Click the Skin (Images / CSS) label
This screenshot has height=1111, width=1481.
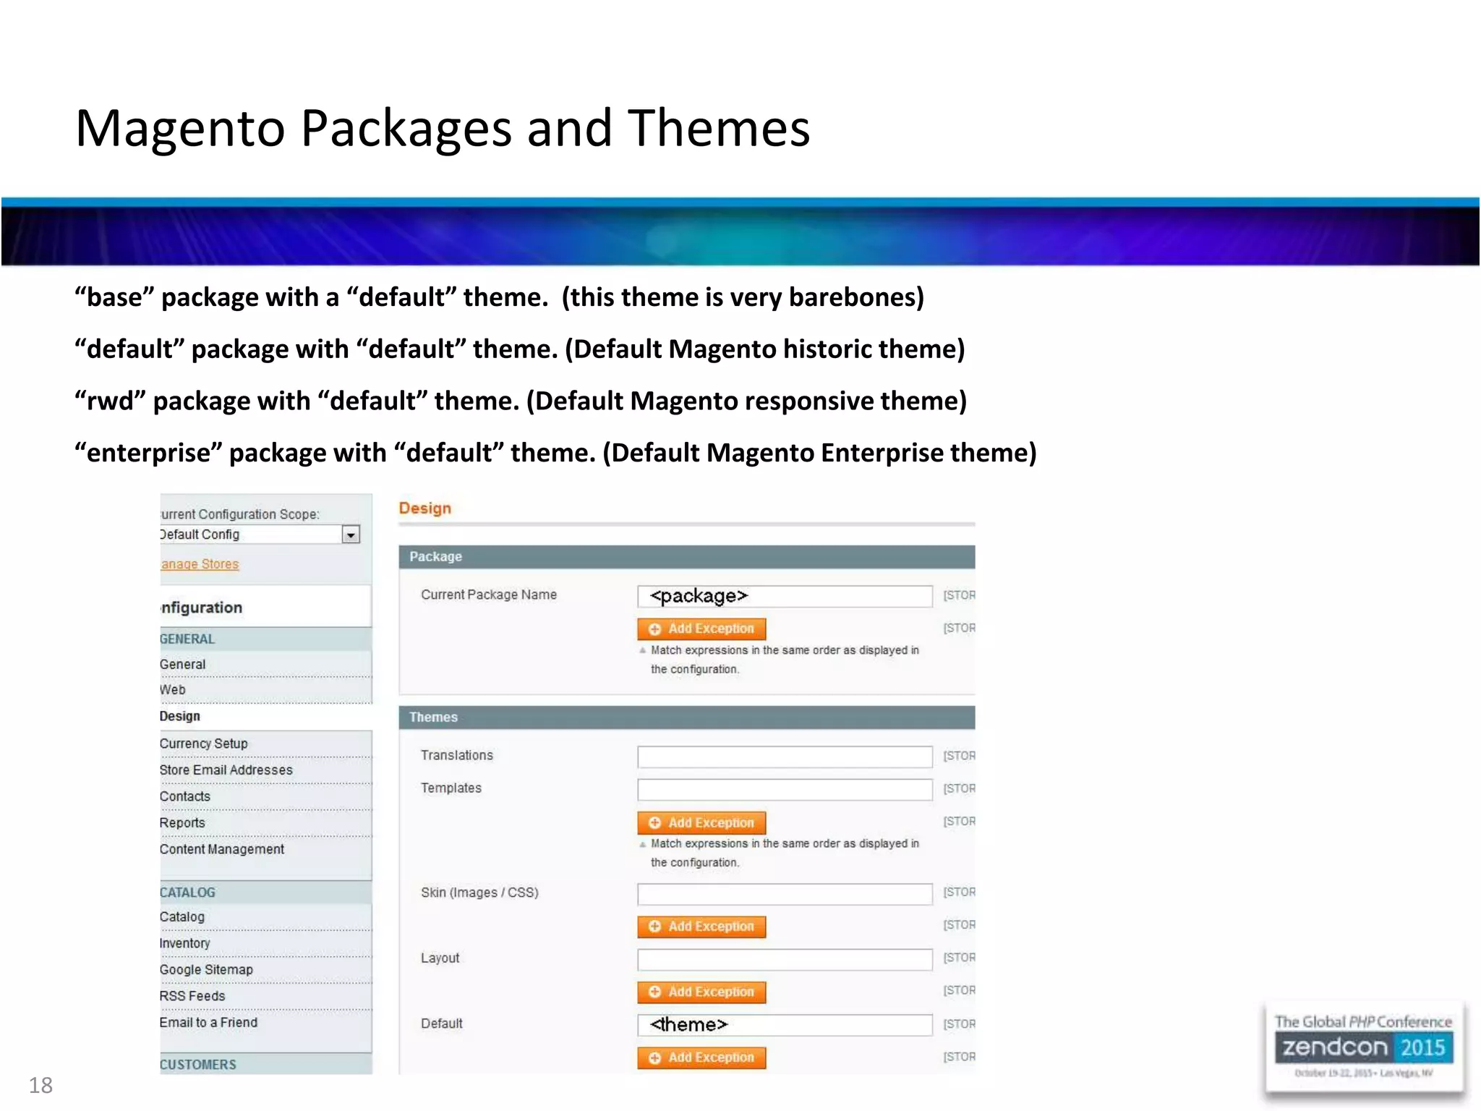tap(479, 893)
